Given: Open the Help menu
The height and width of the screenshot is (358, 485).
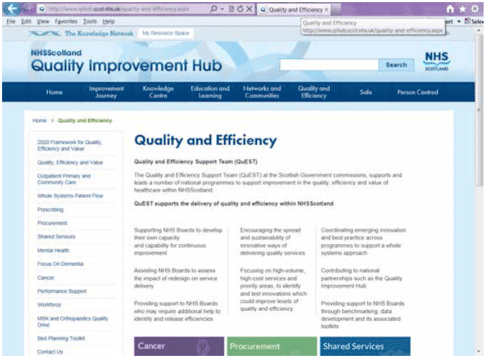Looking at the screenshot, I should pyautogui.click(x=108, y=21).
